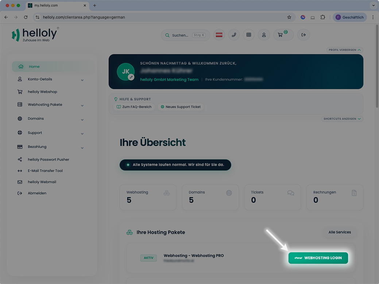Click the phone contact icon

click(234, 35)
